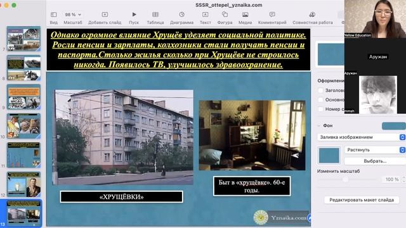
Task: Click the Yellow Education video tile
Action: [375, 19]
